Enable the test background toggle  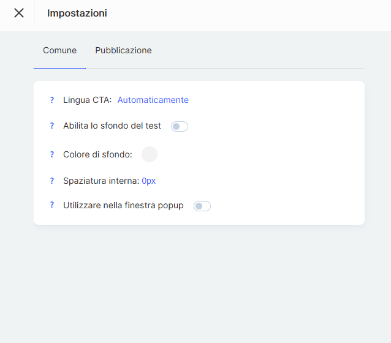point(180,126)
